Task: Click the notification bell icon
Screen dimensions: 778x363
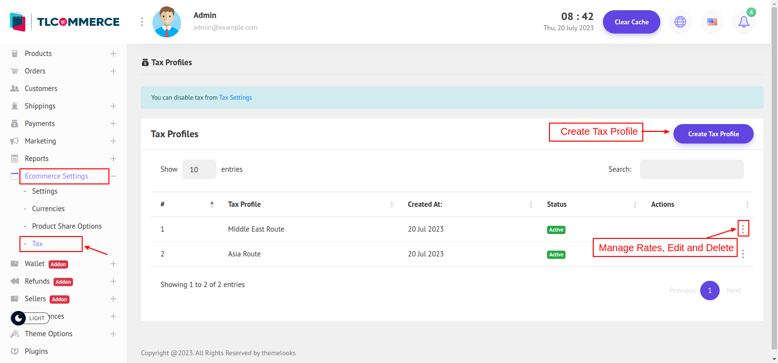Action: pyautogui.click(x=743, y=22)
